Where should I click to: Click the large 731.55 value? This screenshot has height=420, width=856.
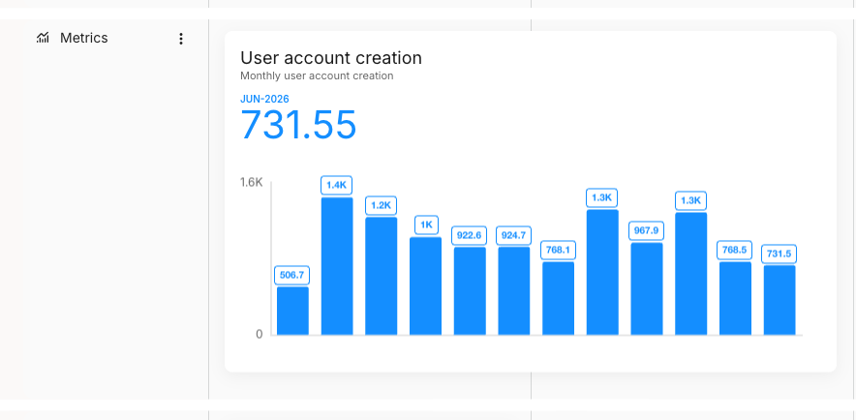298,125
